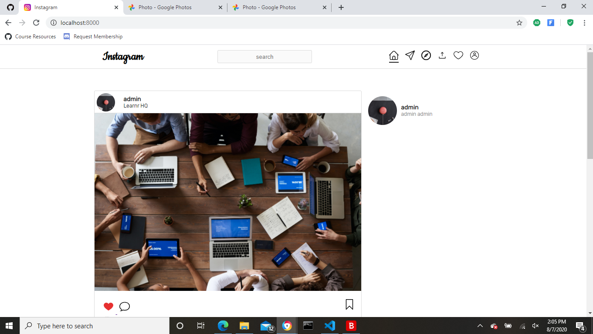Open a new browser tab
The image size is (593, 334).
pyautogui.click(x=341, y=7)
